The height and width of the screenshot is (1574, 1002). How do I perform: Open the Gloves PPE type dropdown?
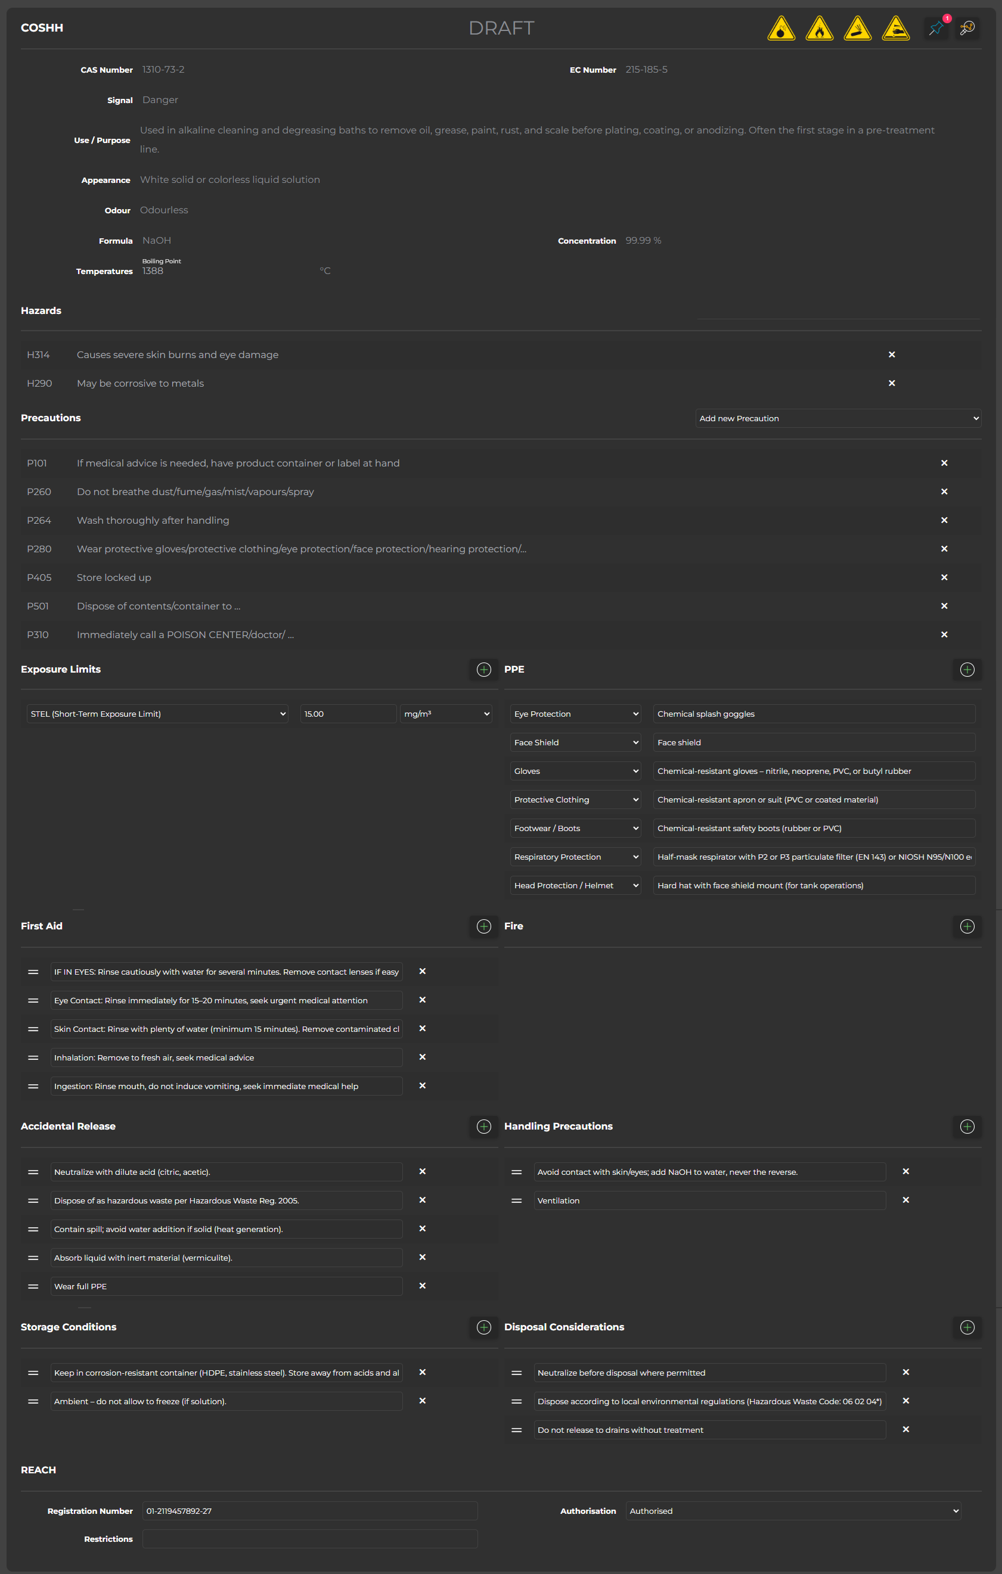pyautogui.click(x=576, y=772)
